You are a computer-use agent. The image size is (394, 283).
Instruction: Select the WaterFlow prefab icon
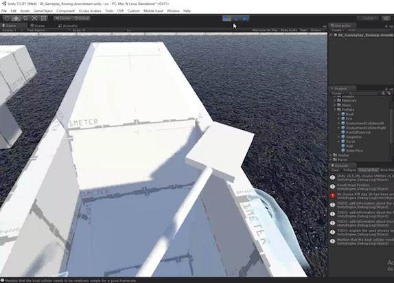[x=343, y=150]
